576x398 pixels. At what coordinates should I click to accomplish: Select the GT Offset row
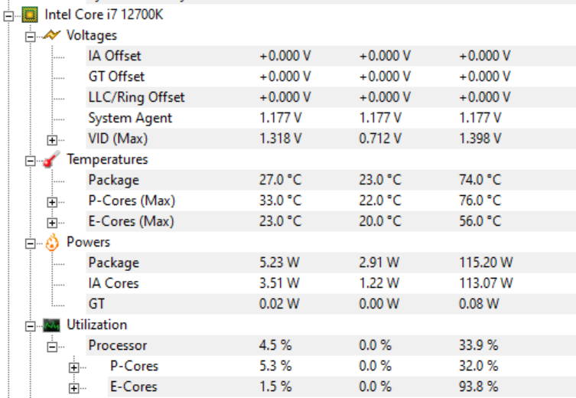coord(330,77)
